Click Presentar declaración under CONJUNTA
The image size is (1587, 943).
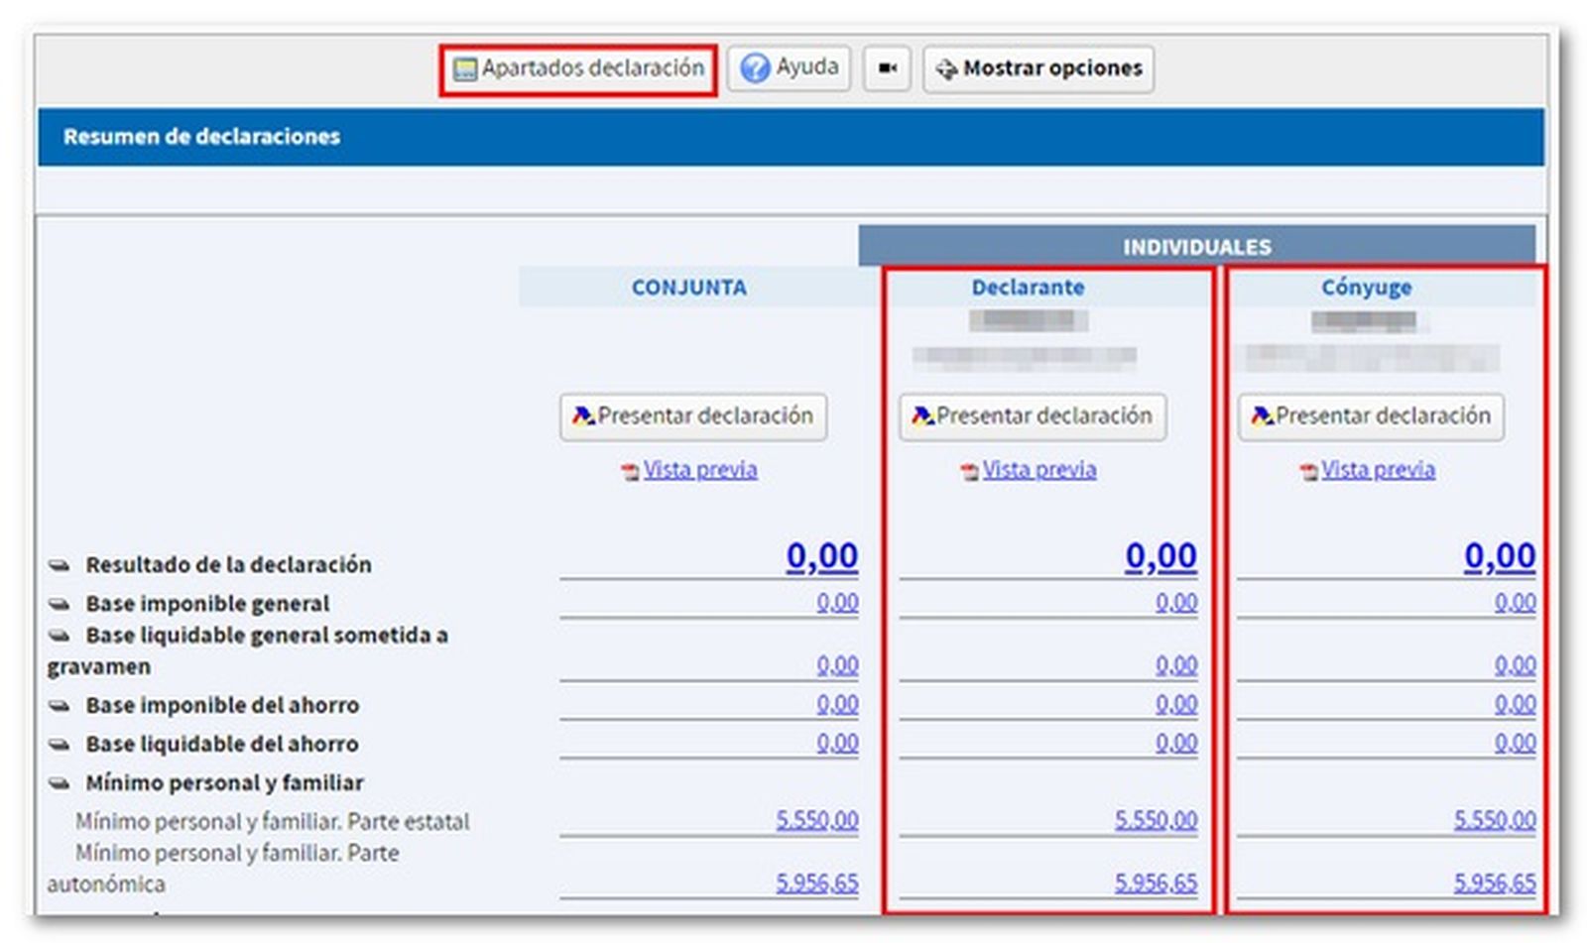(x=693, y=416)
